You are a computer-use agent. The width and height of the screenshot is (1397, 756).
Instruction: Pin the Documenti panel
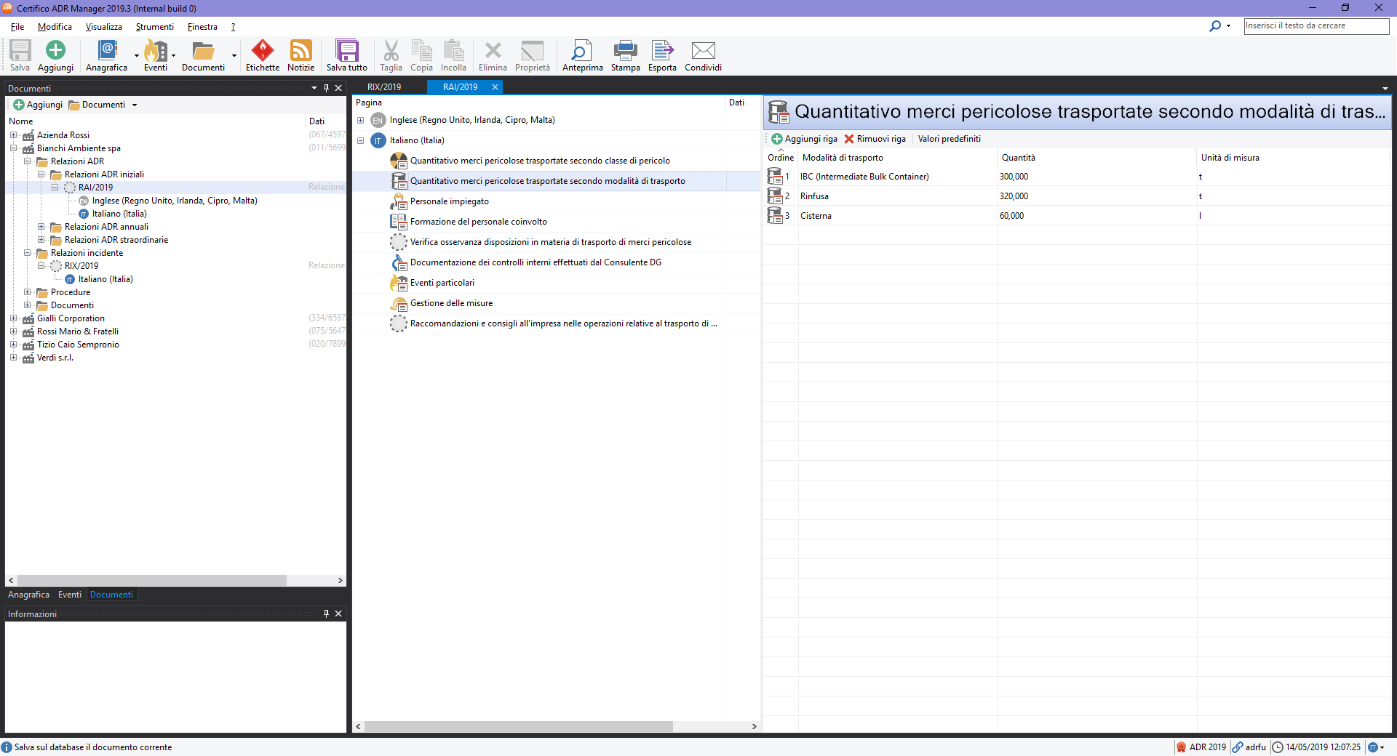(326, 88)
